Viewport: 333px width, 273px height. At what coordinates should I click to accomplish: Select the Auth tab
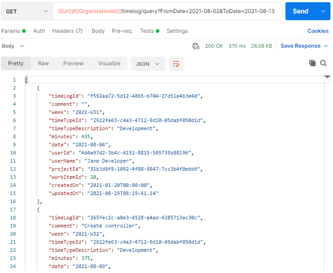(39, 31)
